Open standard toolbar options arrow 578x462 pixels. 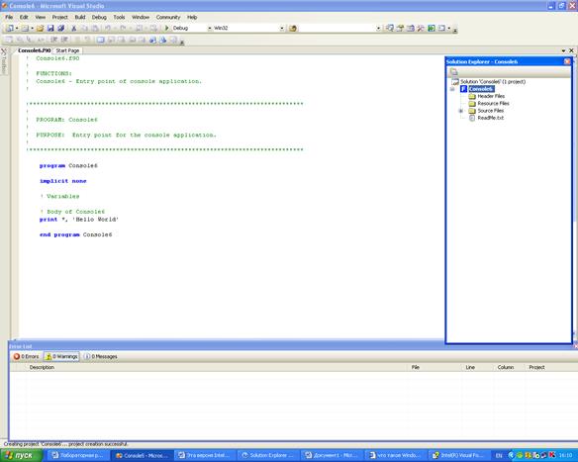click(x=455, y=30)
